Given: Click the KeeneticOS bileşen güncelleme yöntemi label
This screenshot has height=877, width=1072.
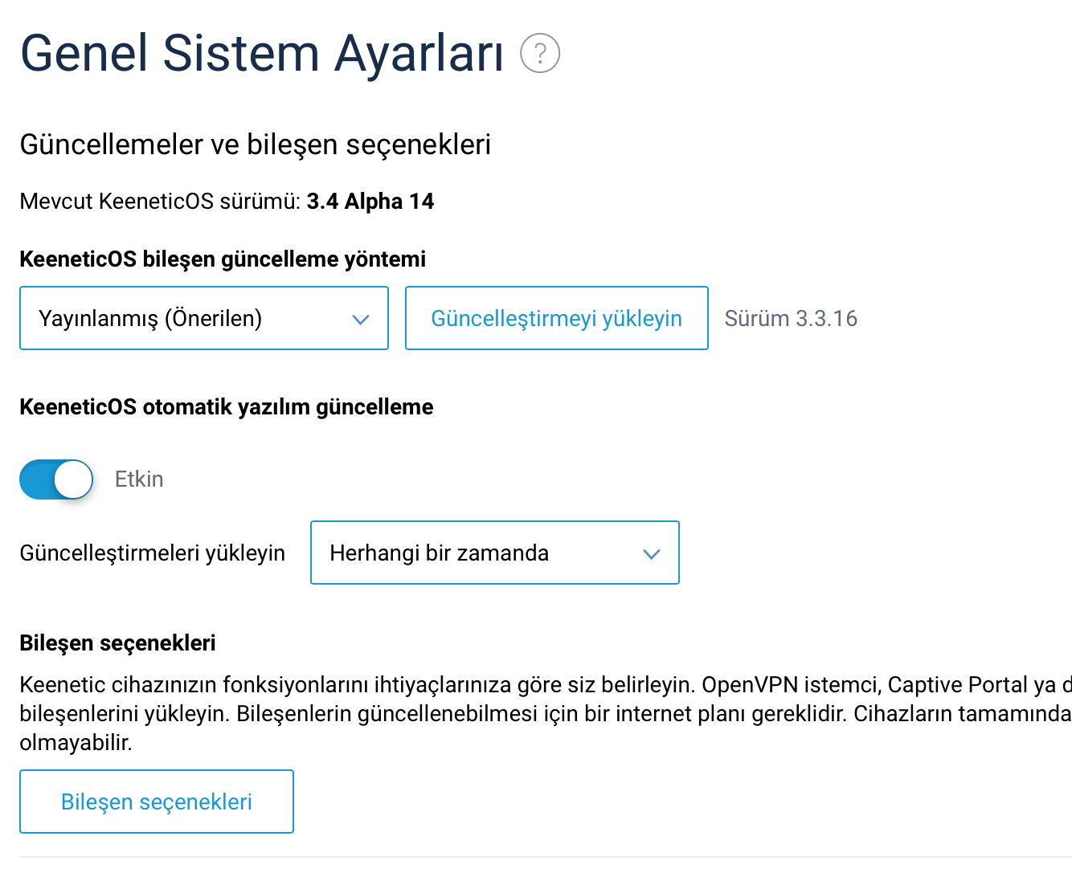Looking at the screenshot, I should click(x=223, y=259).
